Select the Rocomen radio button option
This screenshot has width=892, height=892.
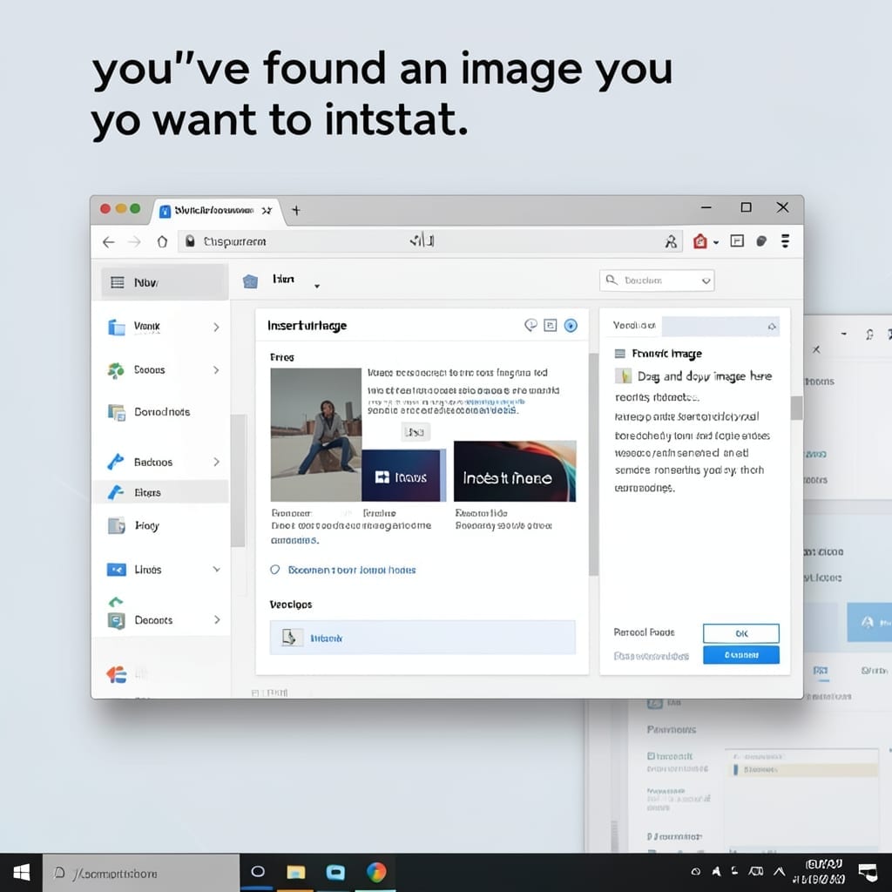(x=275, y=570)
